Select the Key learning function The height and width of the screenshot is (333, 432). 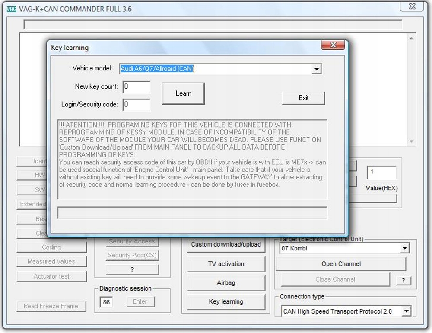point(226,301)
